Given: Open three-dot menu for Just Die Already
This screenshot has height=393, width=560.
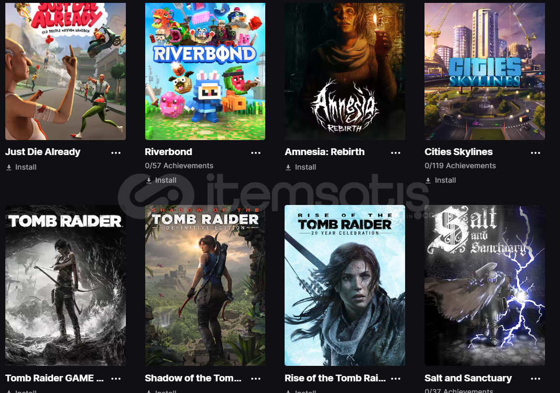Looking at the screenshot, I should [x=116, y=153].
